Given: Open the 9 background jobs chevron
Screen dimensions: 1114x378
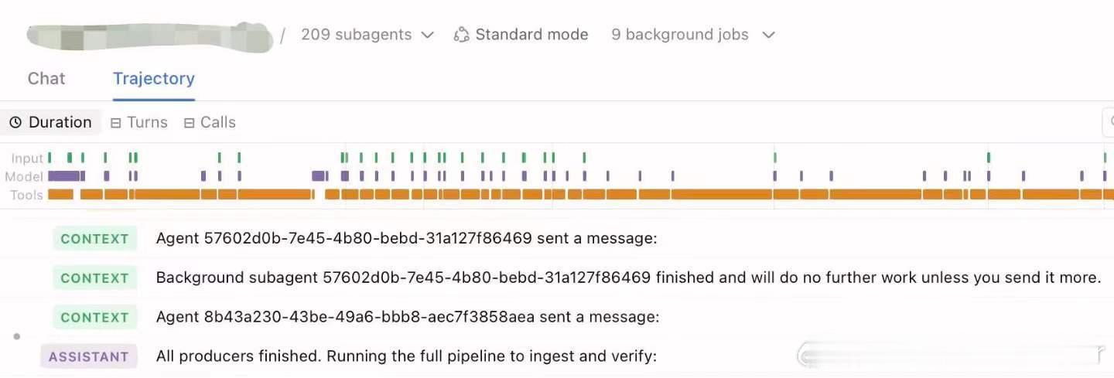Looking at the screenshot, I should click(x=768, y=35).
